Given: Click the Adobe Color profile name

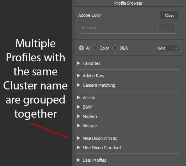Looking at the screenshot, I should click(90, 15).
